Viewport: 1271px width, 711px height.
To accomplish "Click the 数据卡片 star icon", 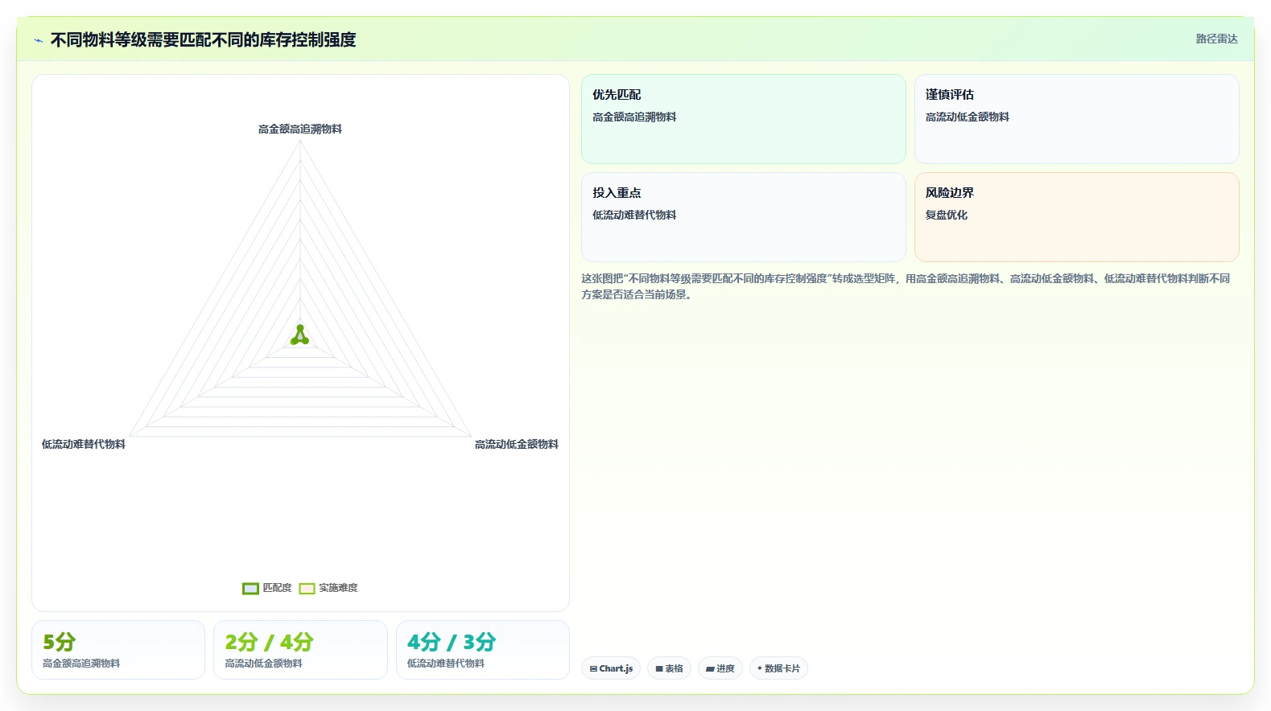I will tap(759, 668).
